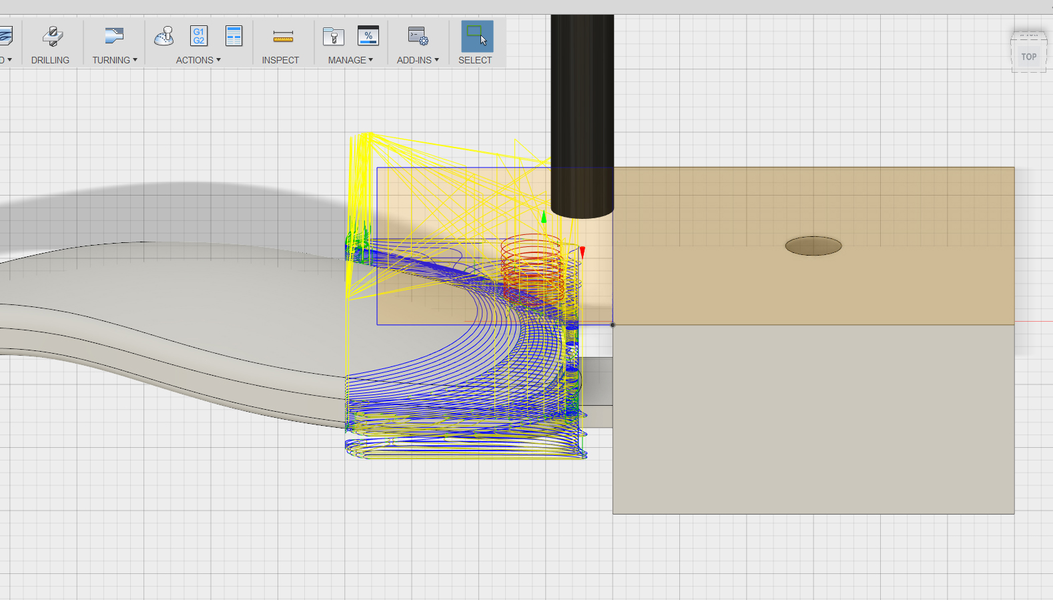Select the oval hole on the stock
1053x600 pixels.
click(x=813, y=246)
